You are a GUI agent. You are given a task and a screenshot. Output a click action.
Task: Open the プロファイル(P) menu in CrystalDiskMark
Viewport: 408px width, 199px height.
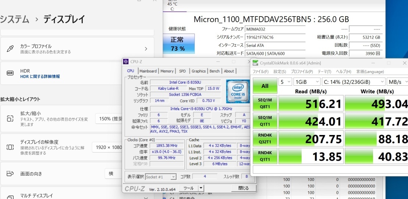coord(302,71)
